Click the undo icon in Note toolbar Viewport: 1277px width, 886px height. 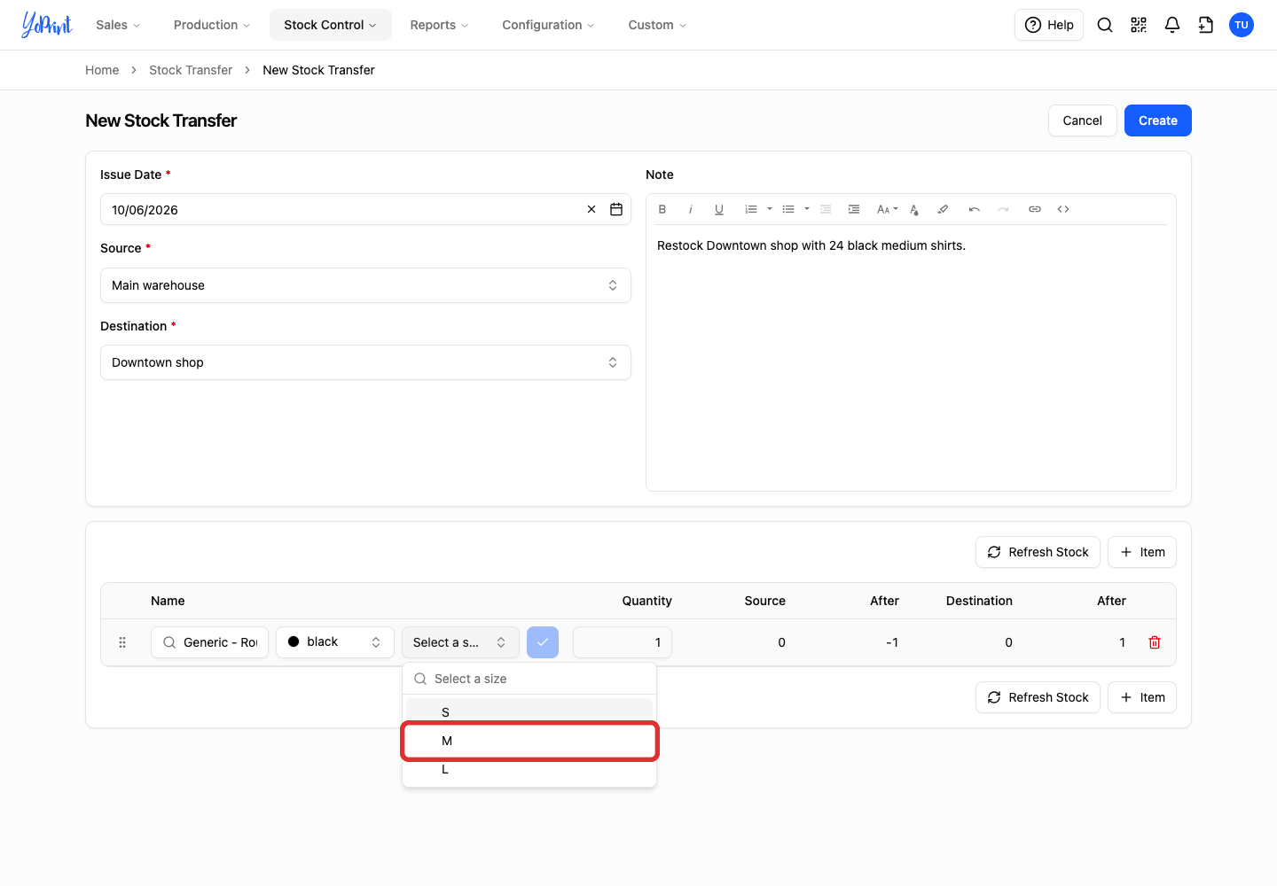(x=975, y=209)
